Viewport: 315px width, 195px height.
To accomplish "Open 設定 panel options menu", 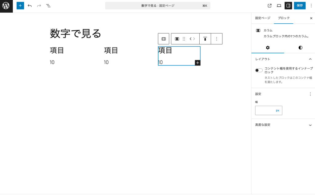I will [310, 94].
